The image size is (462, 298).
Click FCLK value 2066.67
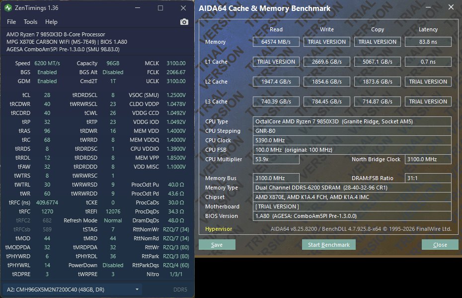(176, 72)
